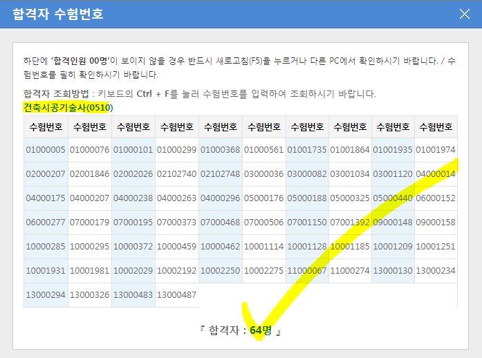Image resolution: width=482 pixels, height=358 pixels.
Task: Select exam number 05000325
Action: [x=350, y=198]
